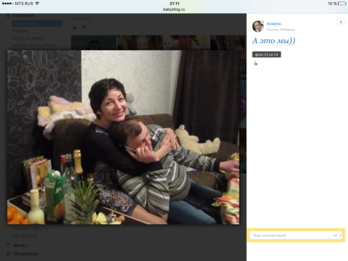
Task: Submit the comment with the enter arrow icon
Action: (x=335, y=235)
